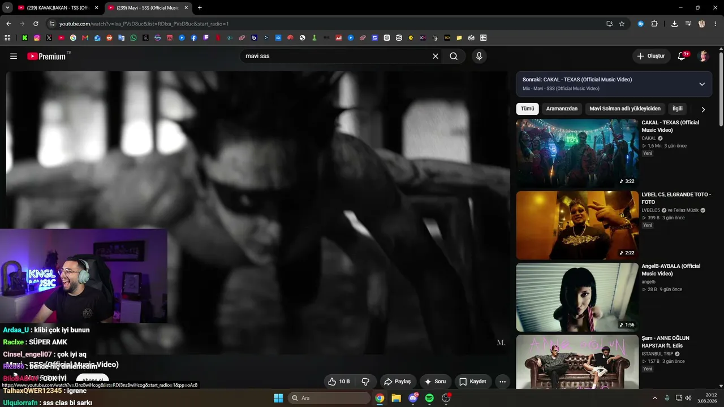Screen dimensions: 724x407
Task: Like the video (10 B)
Action: click(340, 382)
